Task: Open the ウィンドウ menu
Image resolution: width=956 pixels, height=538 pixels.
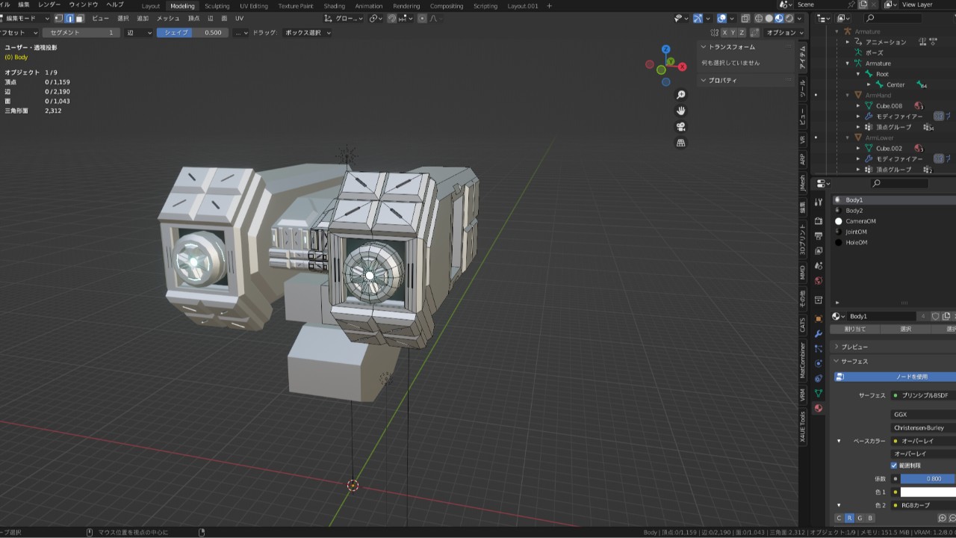Action: [x=84, y=5]
